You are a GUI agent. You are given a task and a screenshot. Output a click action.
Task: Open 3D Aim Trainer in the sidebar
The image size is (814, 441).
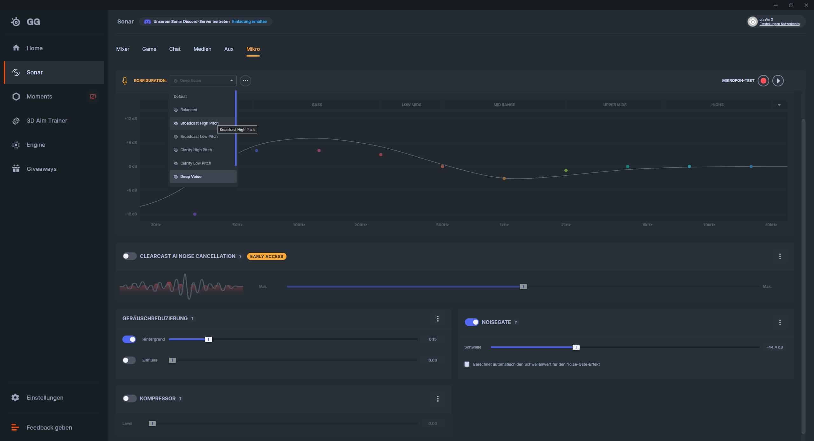[x=47, y=121]
